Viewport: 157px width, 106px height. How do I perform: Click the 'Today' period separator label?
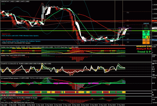point(123,45)
